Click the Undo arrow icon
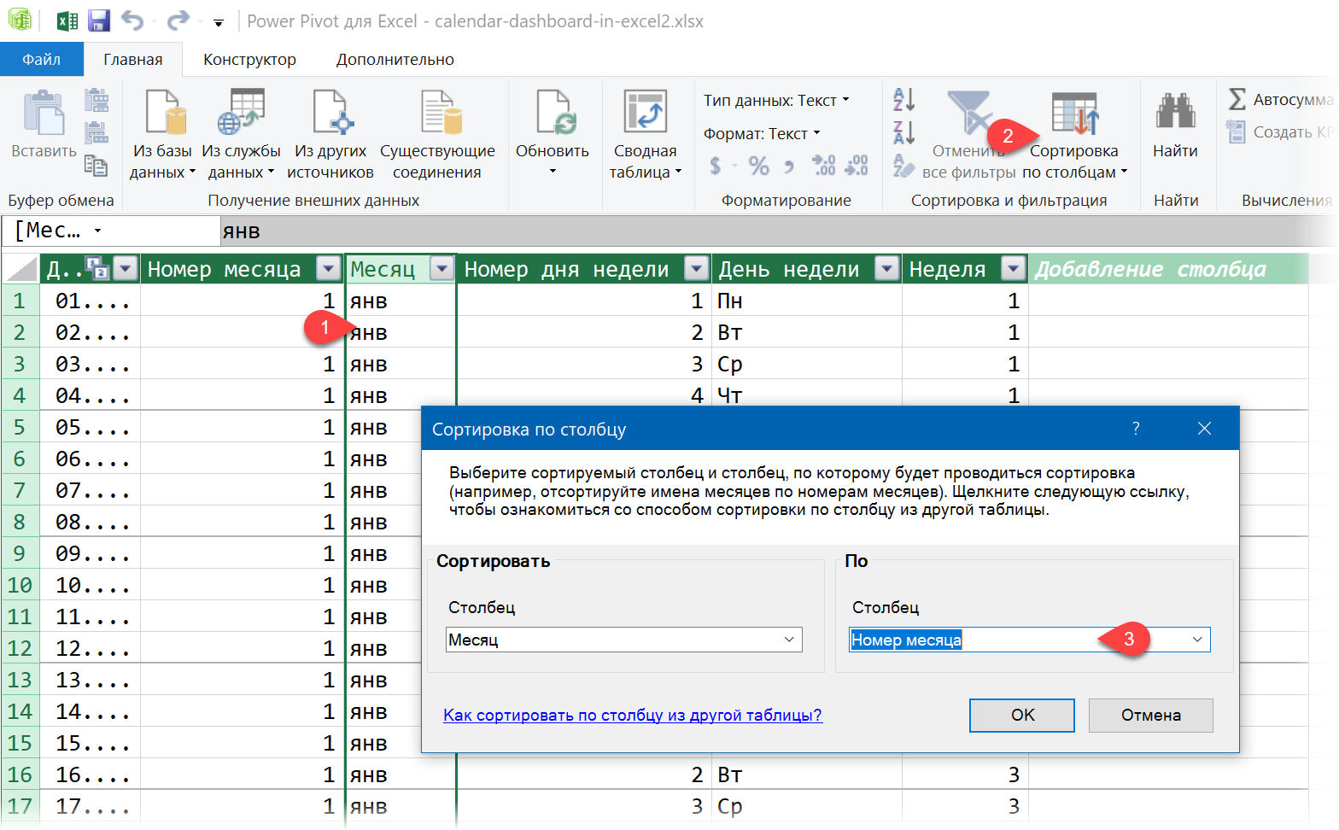 pos(132,20)
